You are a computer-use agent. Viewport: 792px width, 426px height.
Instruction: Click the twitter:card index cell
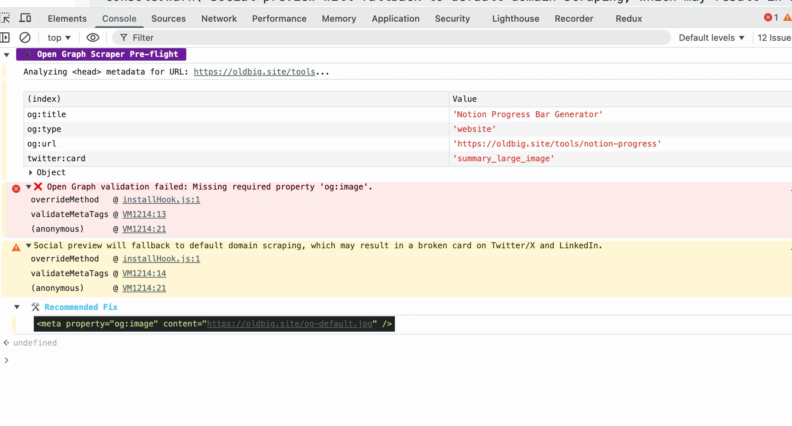(x=236, y=158)
